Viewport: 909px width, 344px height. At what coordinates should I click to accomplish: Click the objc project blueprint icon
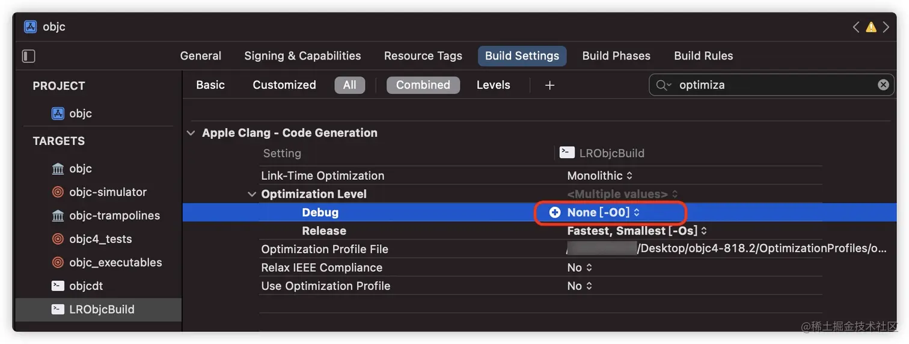58,114
